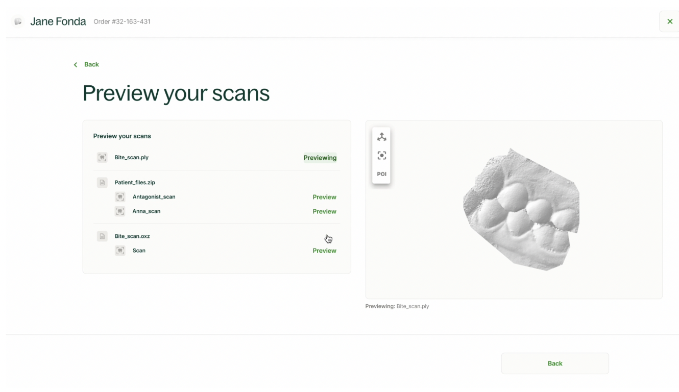Preview the Scan inside Bite_scan.oxz
Image resolution: width=679 pixels, height=392 pixels.
[324, 250]
